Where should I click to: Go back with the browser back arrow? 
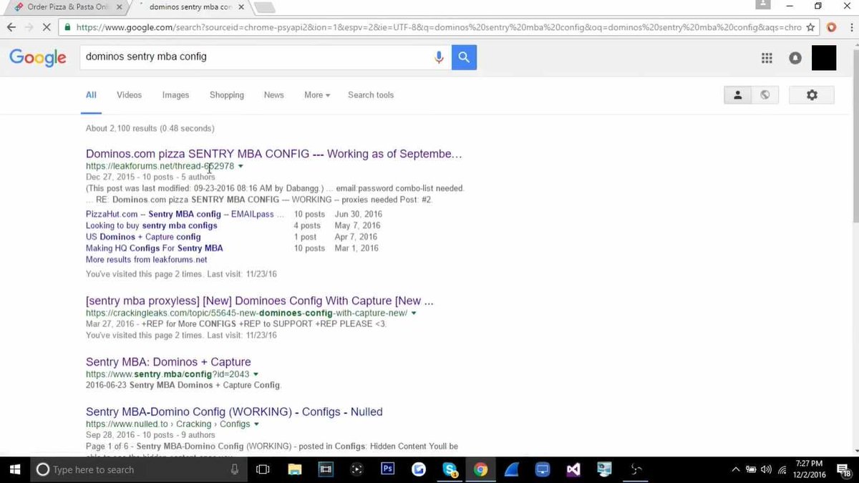click(x=11, y=28)
